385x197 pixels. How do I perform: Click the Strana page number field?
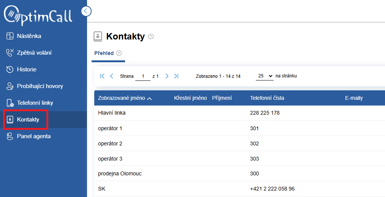[143, 76]
